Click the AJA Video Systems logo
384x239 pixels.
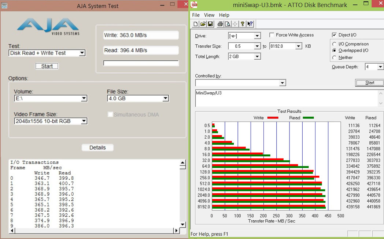pyautogui.click(x=48, y=26)
